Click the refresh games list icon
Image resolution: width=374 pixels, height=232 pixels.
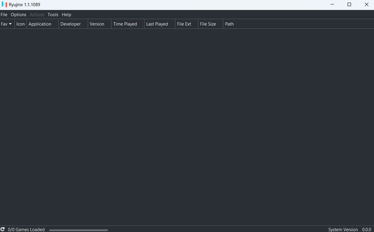click(x=3, y=229)
